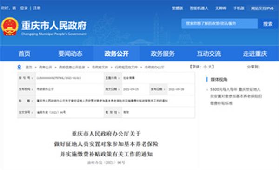Click the breadcrumb location pin icon

pos(19,67)
